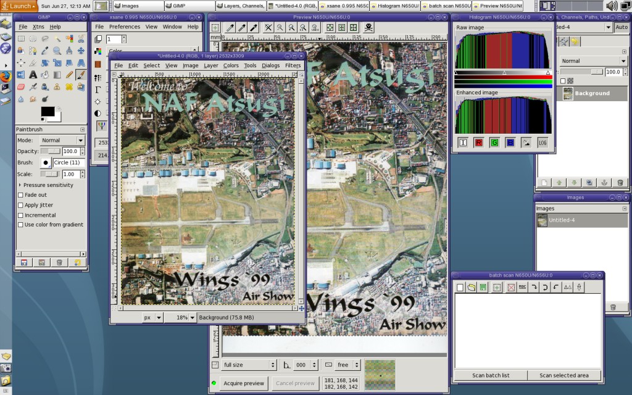Open the Colors menu in image window

click(231, 65)
